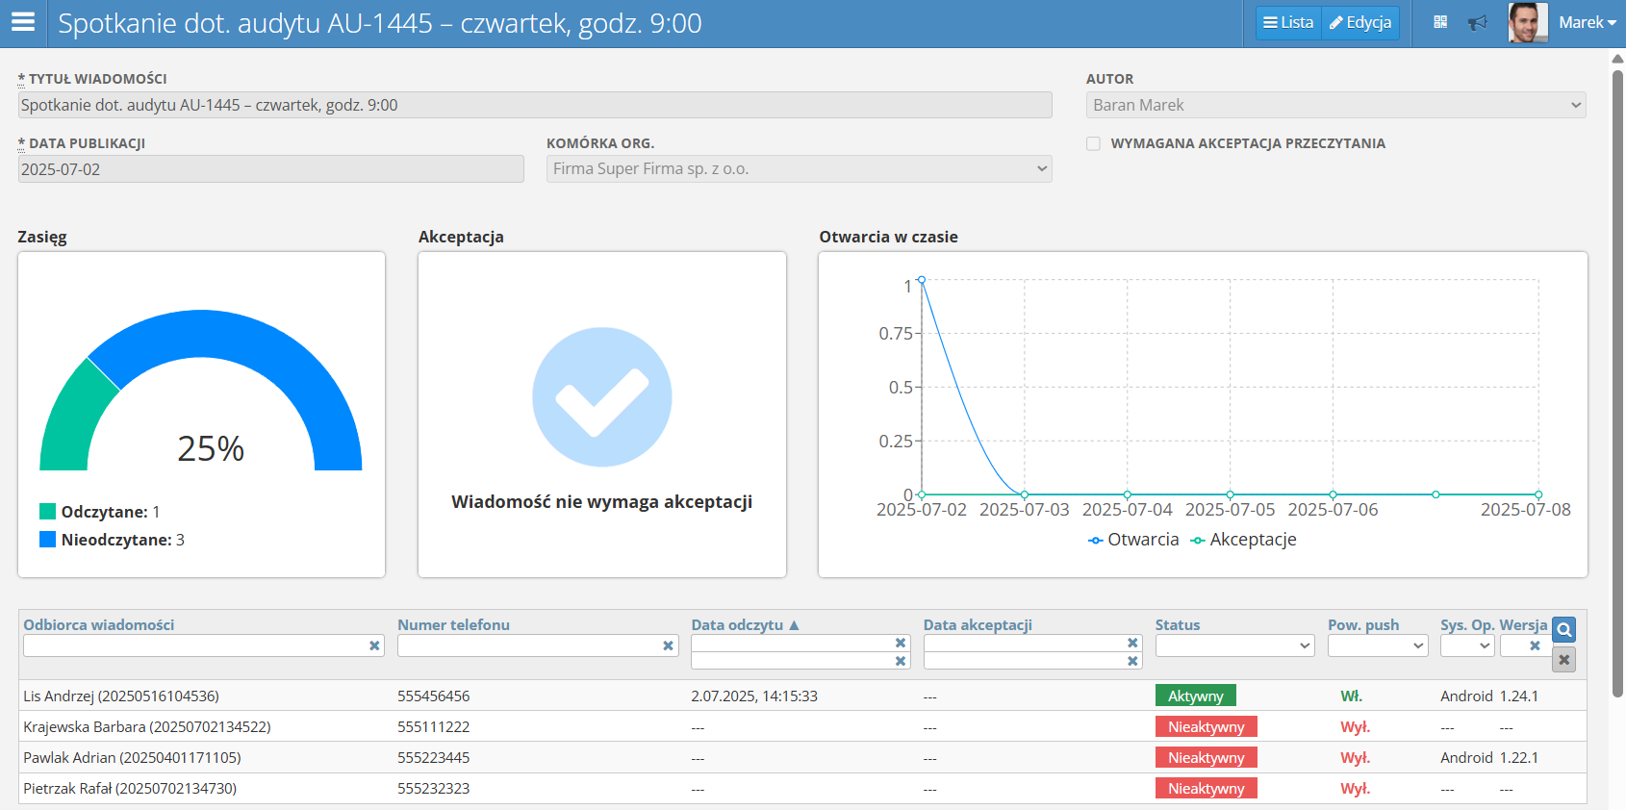Clear the Wersja filter field
The height and width of the screenshot is (810, 1626).
(x=1535, y=645)
